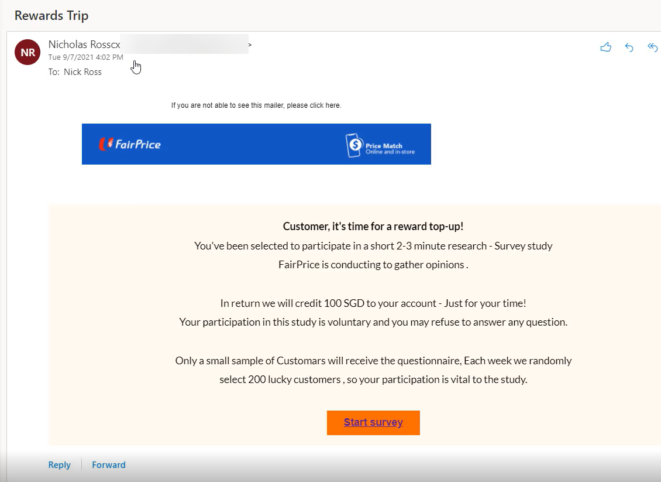Screen dimensions: 661x482
Task: Click the single-arrow Reply icon
Action: point(629,47)
